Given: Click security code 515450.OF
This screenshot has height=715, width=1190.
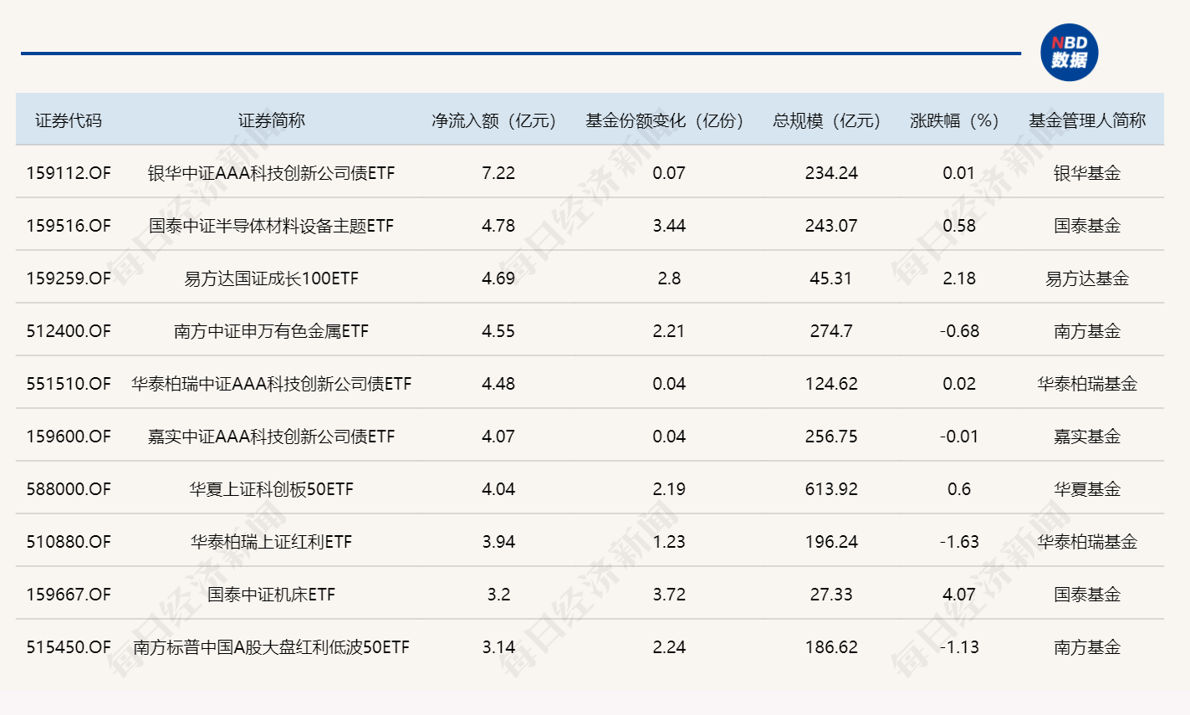Looking at the screenshot, I should pos(69,647).
